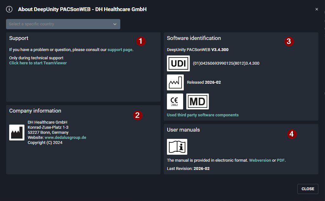Screen dimensions: 325x201
Task: Click the manufacturer icon beside DH Healthcare GmbH
Action: (x=17, y=133)
